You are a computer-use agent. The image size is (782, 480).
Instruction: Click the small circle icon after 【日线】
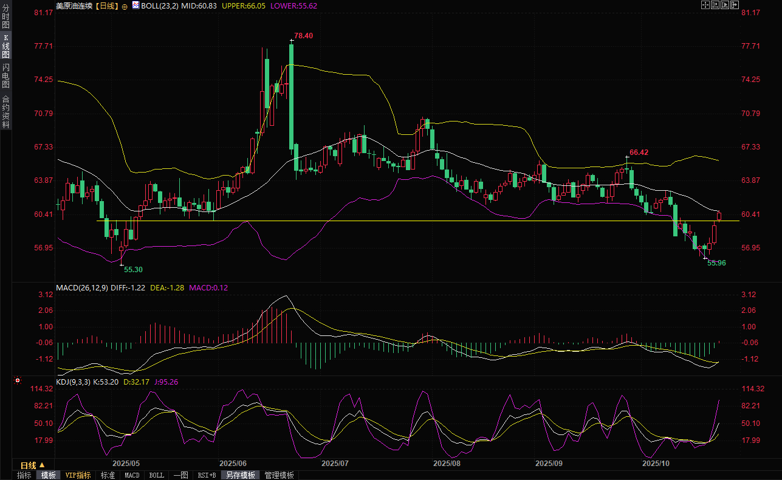(125, 6)
